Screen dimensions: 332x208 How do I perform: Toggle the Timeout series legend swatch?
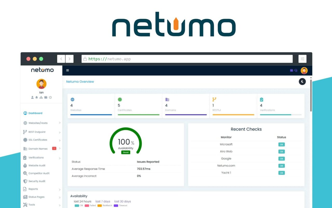pyautogui.click(x=116, y=206)
